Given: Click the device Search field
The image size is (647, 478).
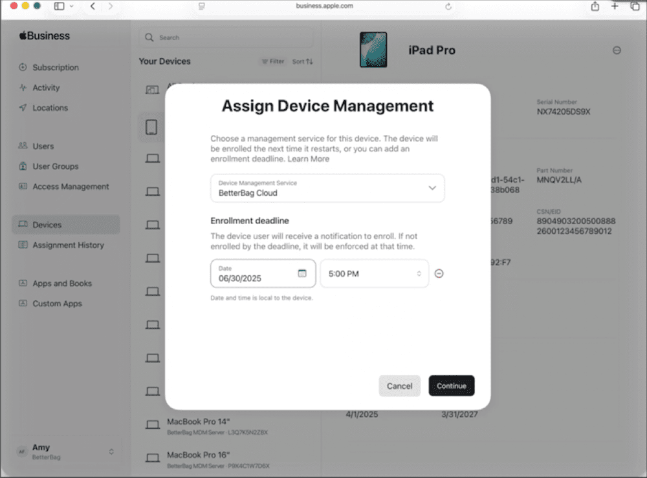Looking at the screenshot, I should point(226,37).
